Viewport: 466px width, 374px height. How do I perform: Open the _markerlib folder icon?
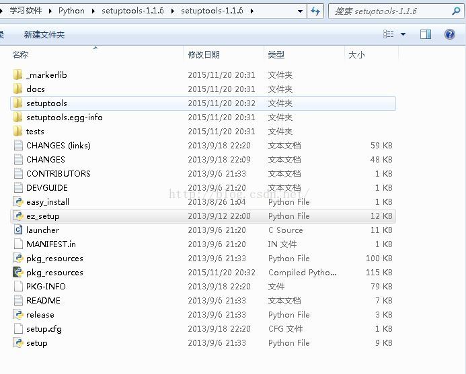pyautogui.click(x=18, y=75)
